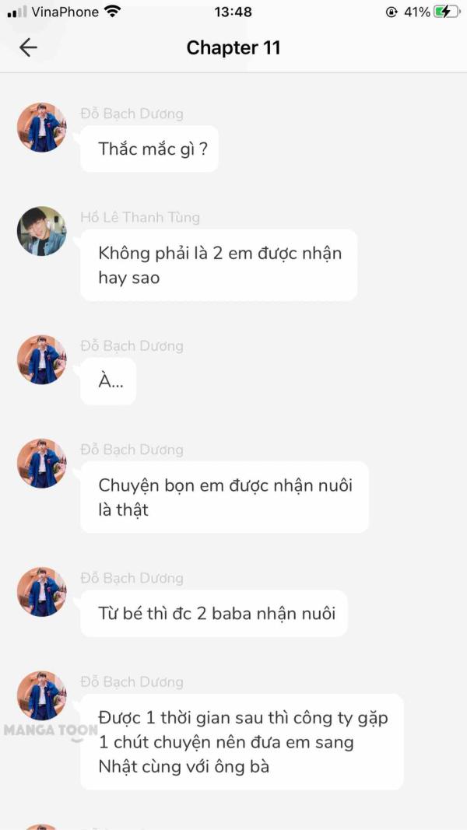The height and width of the screenshot is (830, 467).
Task: Tap the MangaToon watermark logo
Action: [x=51, y=731]
